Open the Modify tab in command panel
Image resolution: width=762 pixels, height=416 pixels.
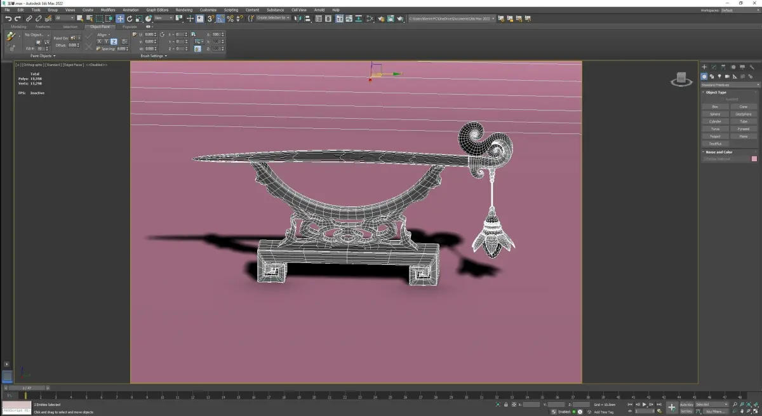tap(714, 67)
